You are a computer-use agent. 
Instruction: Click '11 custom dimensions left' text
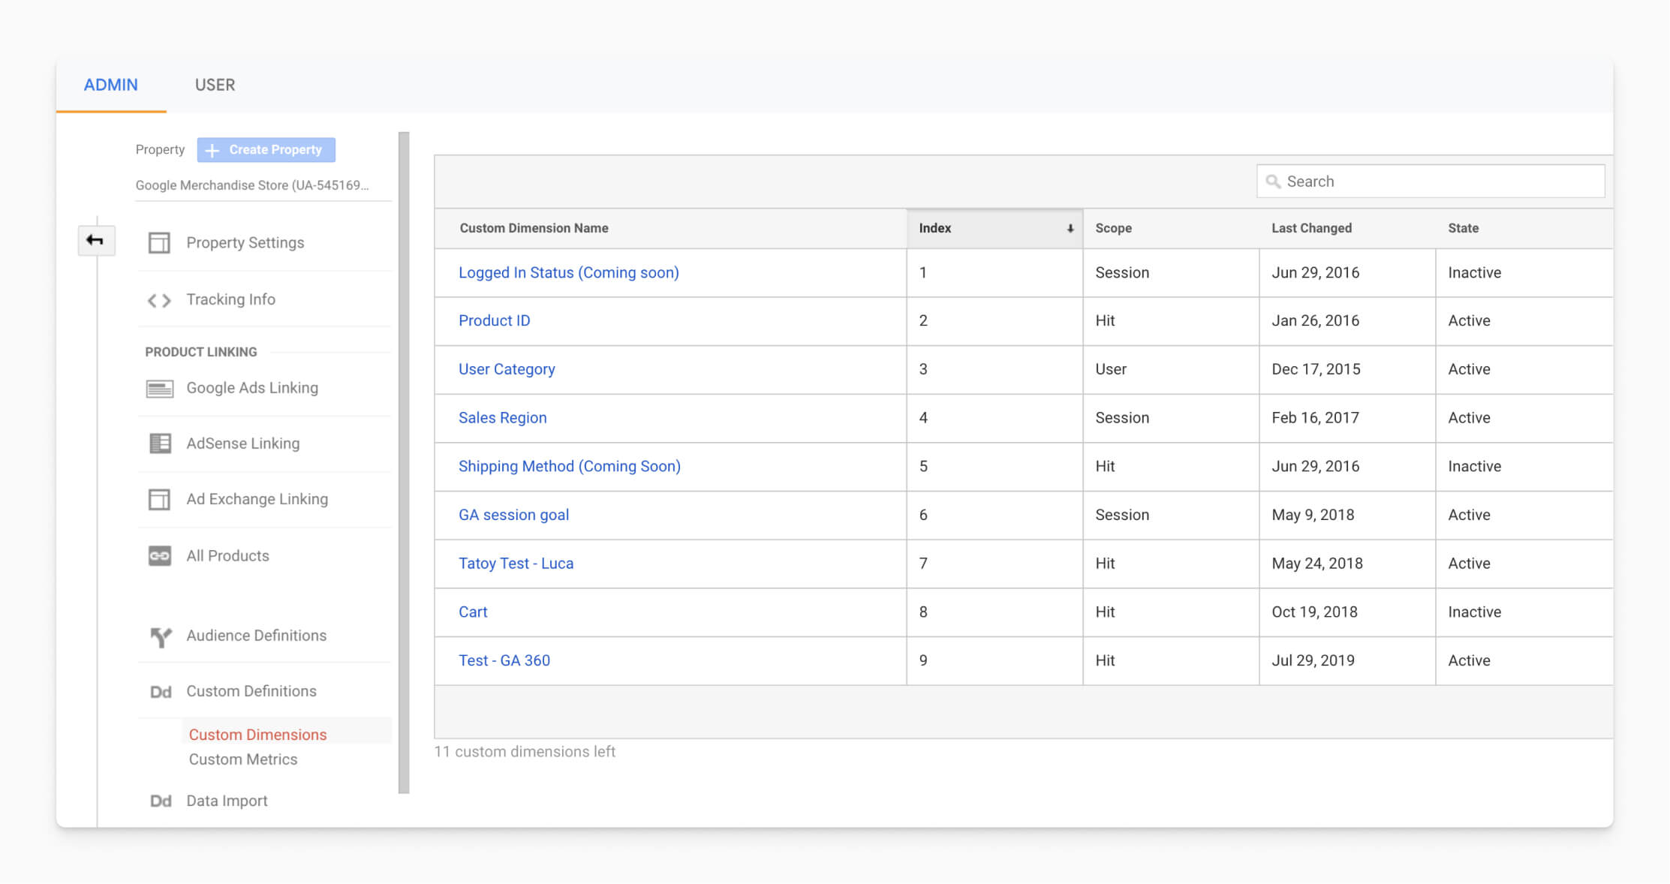[525, 752]
